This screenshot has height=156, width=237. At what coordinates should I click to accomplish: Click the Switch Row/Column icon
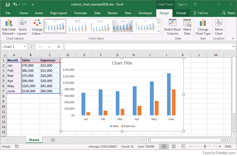[172, 23]
